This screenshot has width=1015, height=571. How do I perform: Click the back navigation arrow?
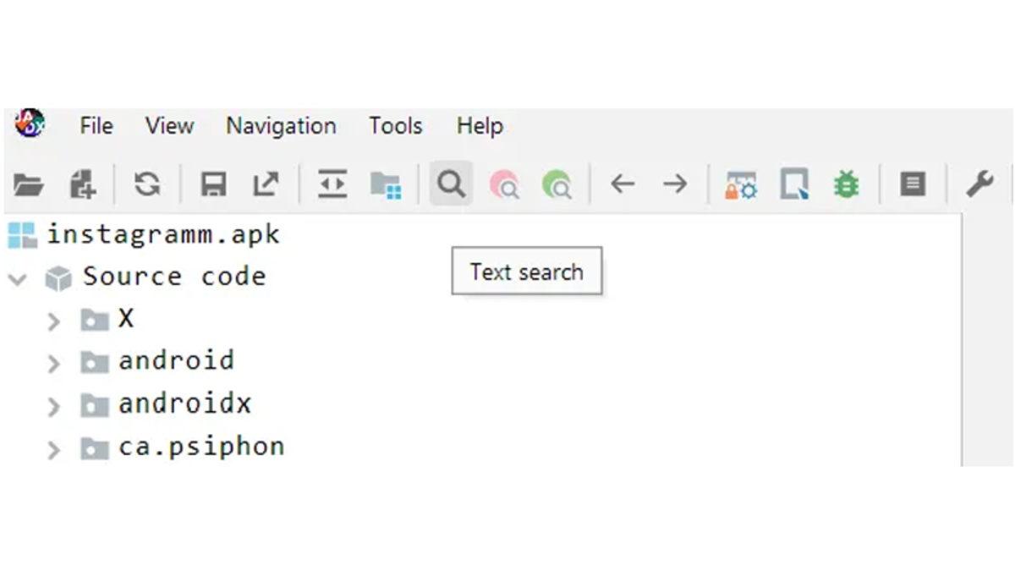click(x=623, y=184)
